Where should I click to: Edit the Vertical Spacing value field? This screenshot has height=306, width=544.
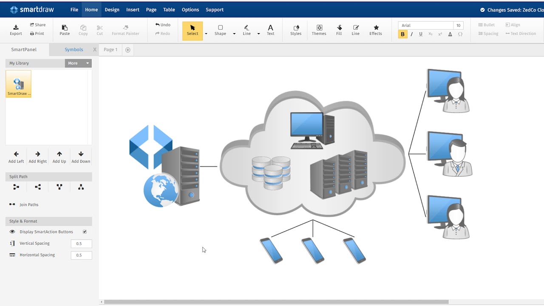[81, 244]
